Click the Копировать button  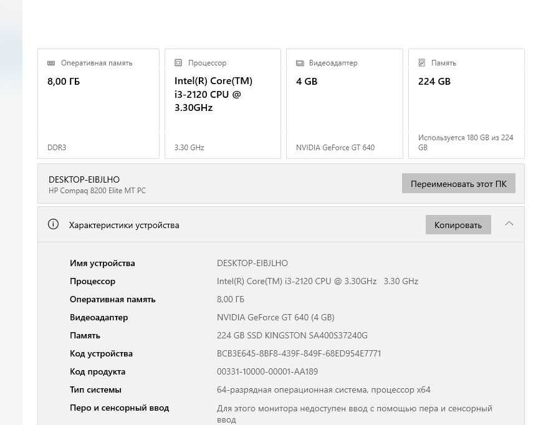click(458, 225)
